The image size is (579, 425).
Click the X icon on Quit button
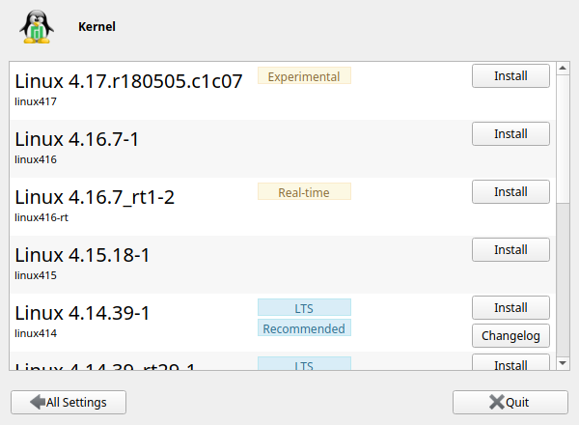tap(496, 402)
